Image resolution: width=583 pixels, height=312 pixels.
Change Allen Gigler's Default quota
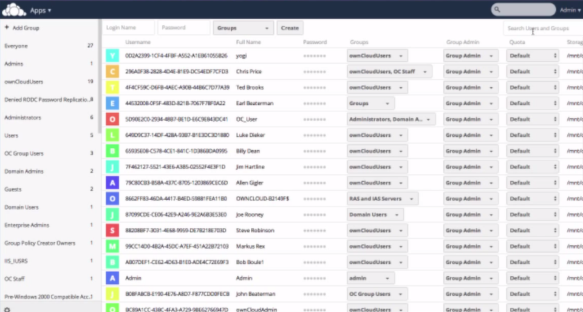pos(533,183)
